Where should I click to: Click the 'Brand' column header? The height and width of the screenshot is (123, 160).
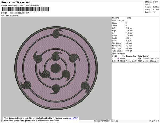pyautogui.click(x=145, y=56)
